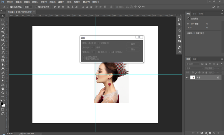Open the layer blend mode 正常 dropdown
224x135 pixels.
point(194,68)
